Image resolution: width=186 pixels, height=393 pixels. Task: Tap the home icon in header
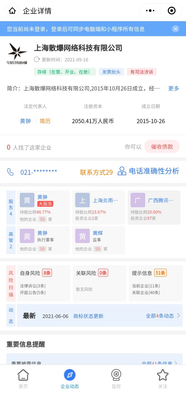point(12,11)
